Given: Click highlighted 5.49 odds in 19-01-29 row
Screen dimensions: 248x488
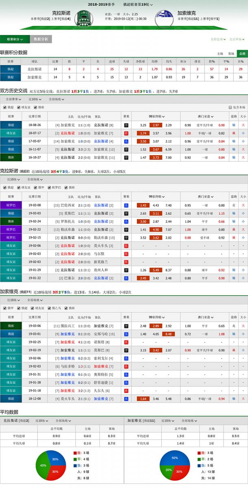Looking at the screenshot, I should pos(156,270).
